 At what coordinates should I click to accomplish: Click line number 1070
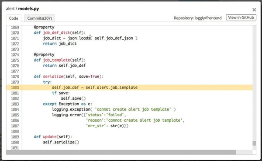[15, 33]
